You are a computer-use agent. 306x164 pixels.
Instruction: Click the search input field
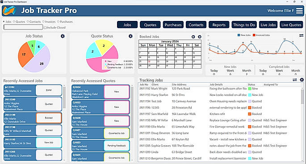(x=23, y=27)
